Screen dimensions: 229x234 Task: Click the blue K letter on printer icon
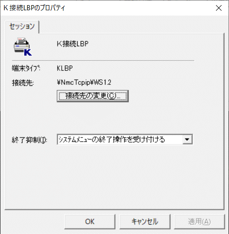[x=28, y=52]
